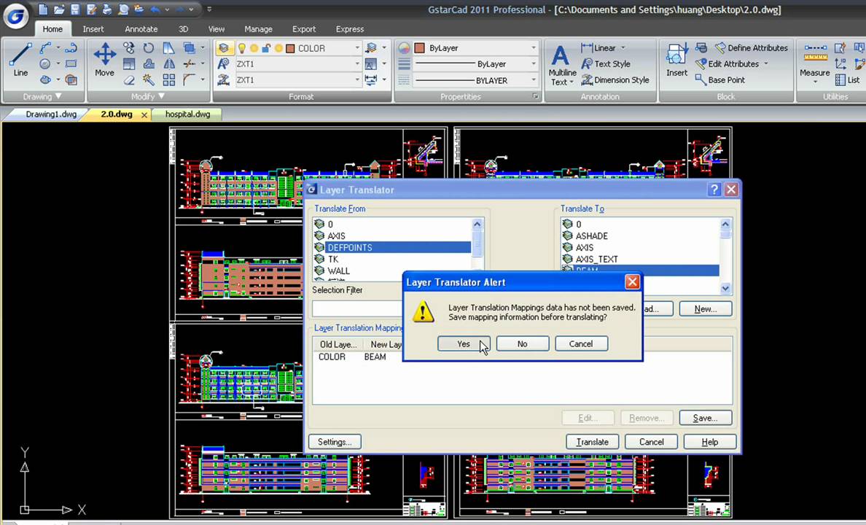This screenshot has height=525, width=866.
Task: Click the Save disk icon in quick access toolbar
Action: pyautogui.click(x=75, y=9)
